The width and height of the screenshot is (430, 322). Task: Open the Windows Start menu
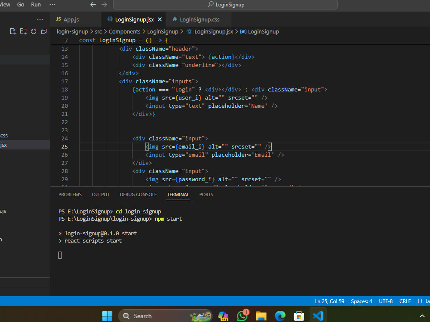point(107,316)
